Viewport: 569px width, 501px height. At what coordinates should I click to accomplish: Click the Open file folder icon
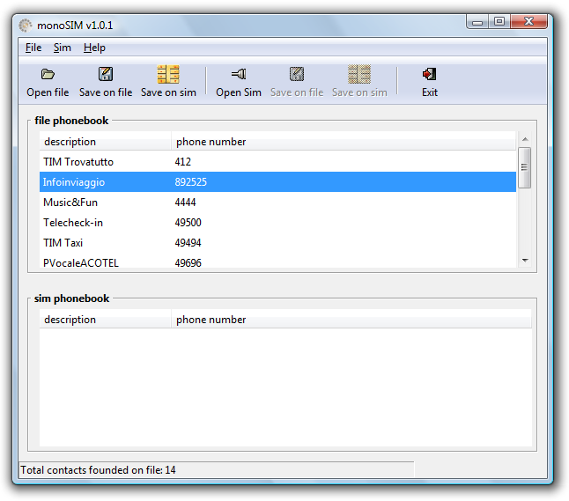(48, 74)
